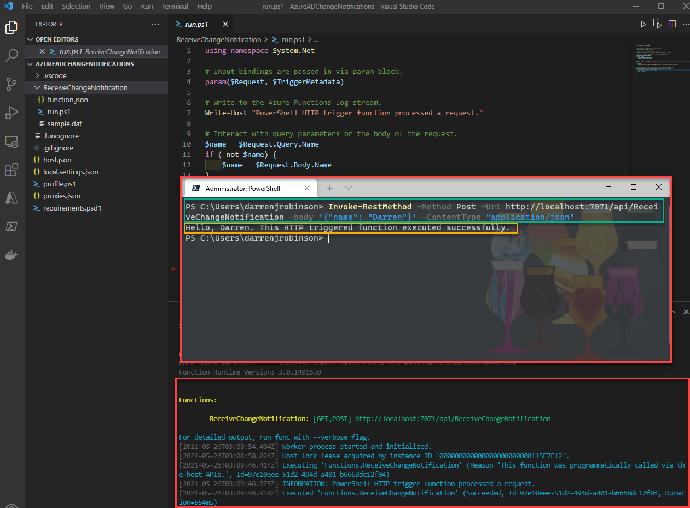Open Remote Explorer view in activity bar
The height and width of the screenshot is (508, 690).
click(11, 142)
